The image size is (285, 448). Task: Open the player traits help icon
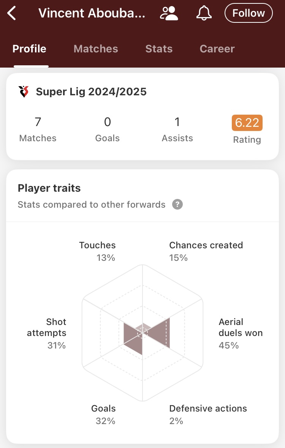point(177,204)
